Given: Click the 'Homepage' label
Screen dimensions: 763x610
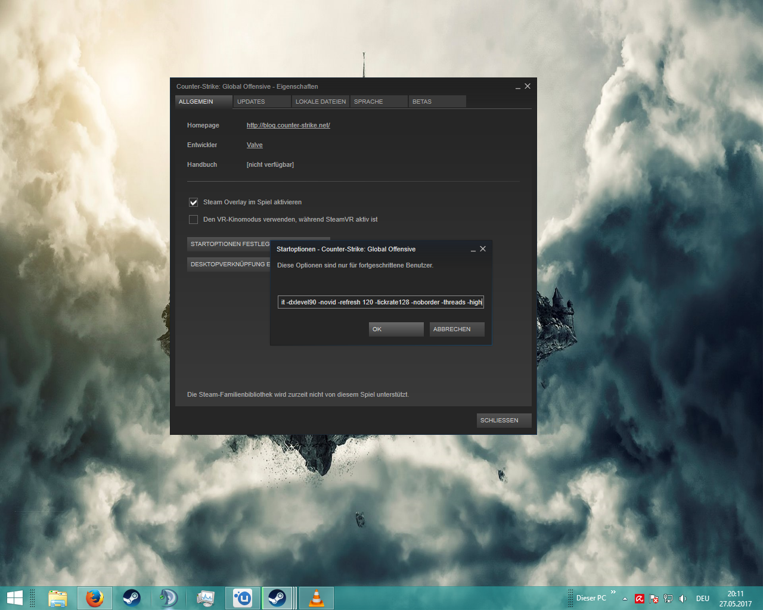Looking at the screenshot, I should [x=203, y=125].
